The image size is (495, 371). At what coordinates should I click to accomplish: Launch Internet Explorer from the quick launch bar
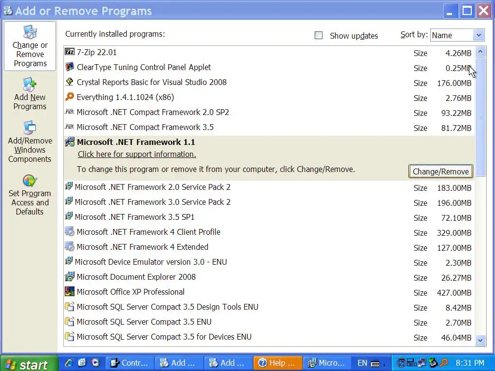pos(69,363)
